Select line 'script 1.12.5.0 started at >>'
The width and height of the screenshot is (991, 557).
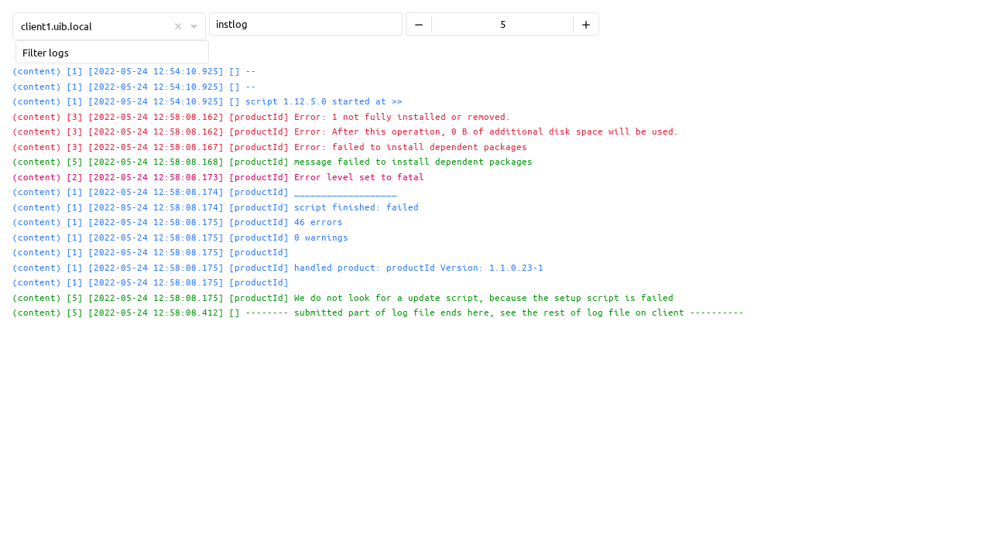tap(207, 101)
